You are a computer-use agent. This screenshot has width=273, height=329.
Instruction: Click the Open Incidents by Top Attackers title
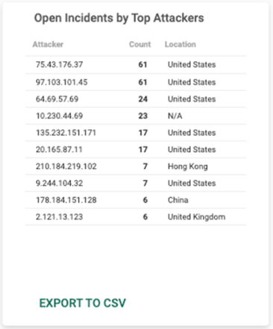[x=119, y=18]
